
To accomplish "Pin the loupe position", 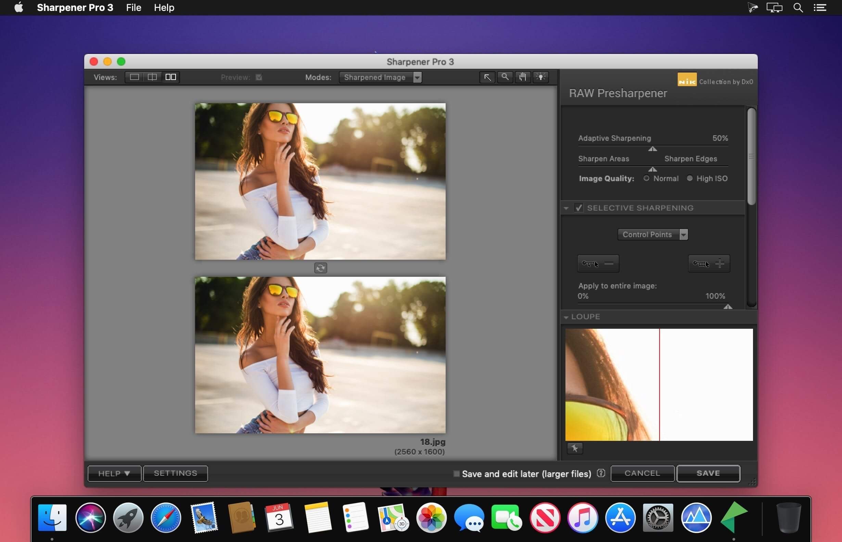I will pos(575,448).
